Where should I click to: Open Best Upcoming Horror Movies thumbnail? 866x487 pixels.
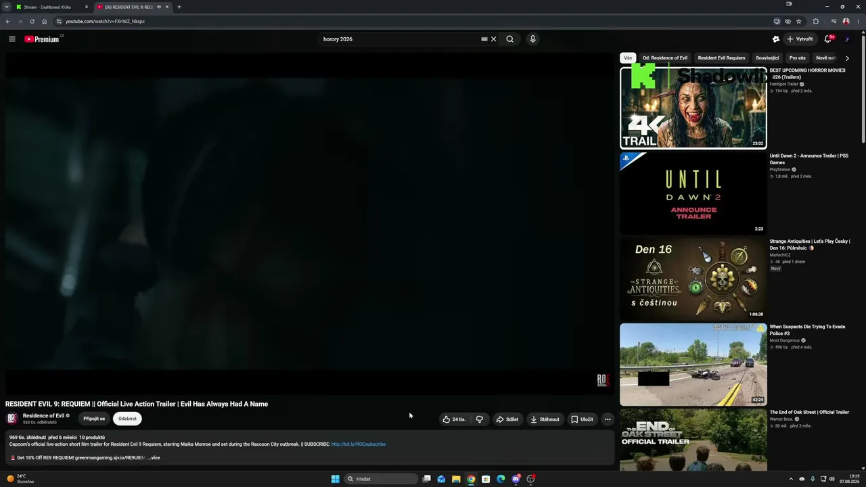(693, 108)
